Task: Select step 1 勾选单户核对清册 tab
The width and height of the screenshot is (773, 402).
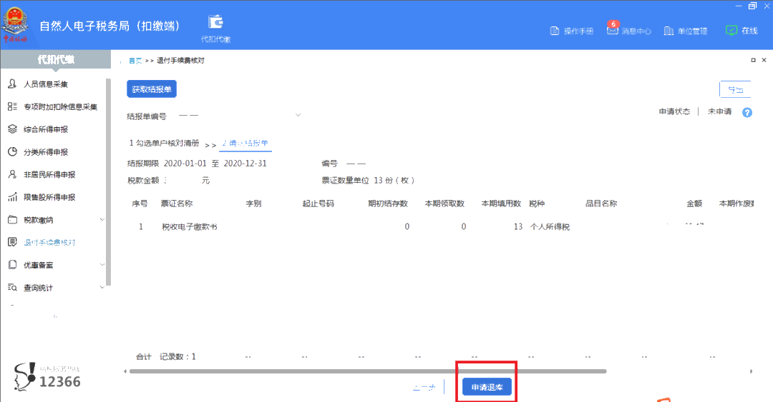Action: point(164,144)
